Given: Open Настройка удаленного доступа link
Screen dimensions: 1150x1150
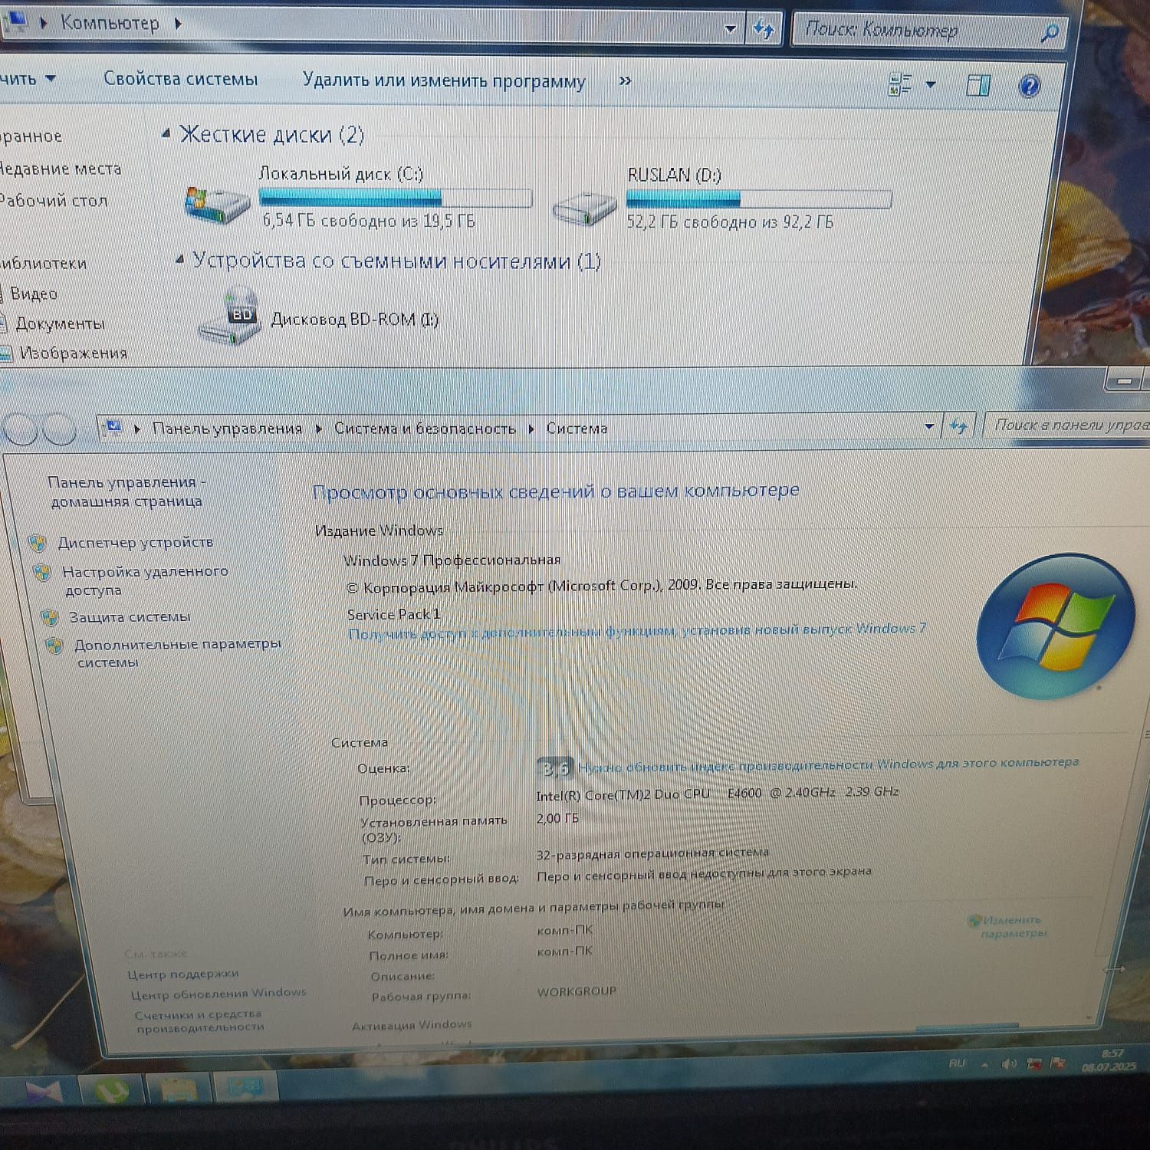Looking at the screenshot, I should [x=145, y=580].
